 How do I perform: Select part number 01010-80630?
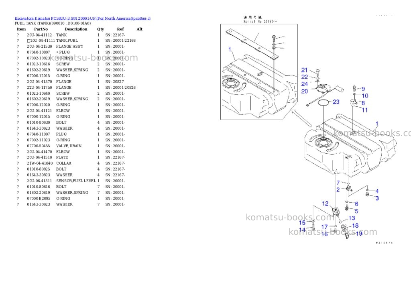(38, 122)
